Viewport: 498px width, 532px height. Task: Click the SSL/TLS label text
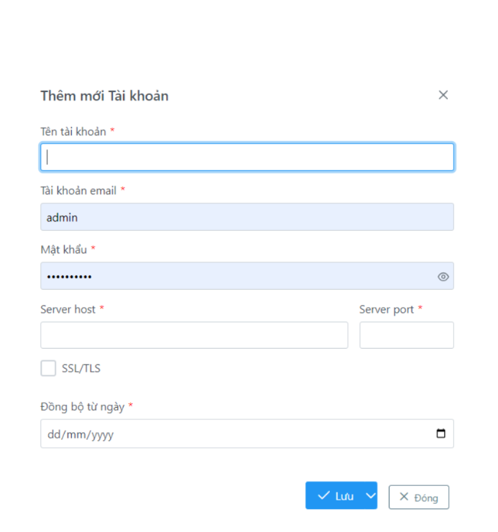point(81,369)
